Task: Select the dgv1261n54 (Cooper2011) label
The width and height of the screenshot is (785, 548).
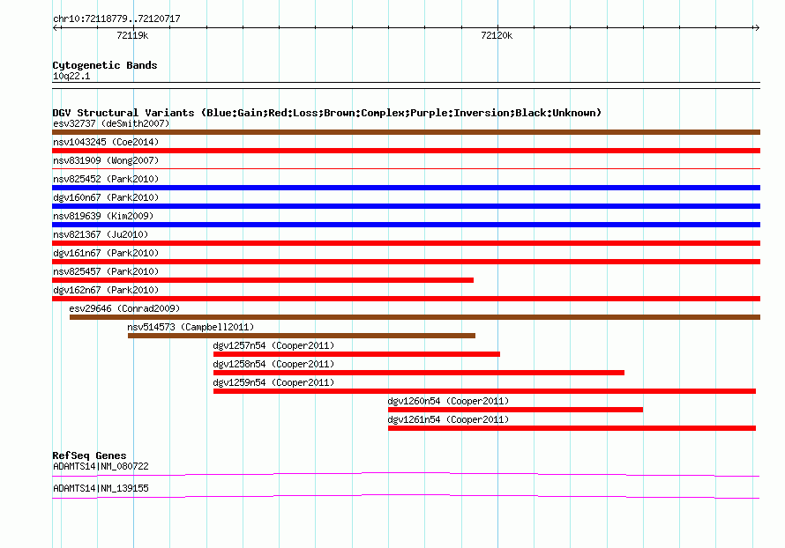Action: [x=449, y=419]
